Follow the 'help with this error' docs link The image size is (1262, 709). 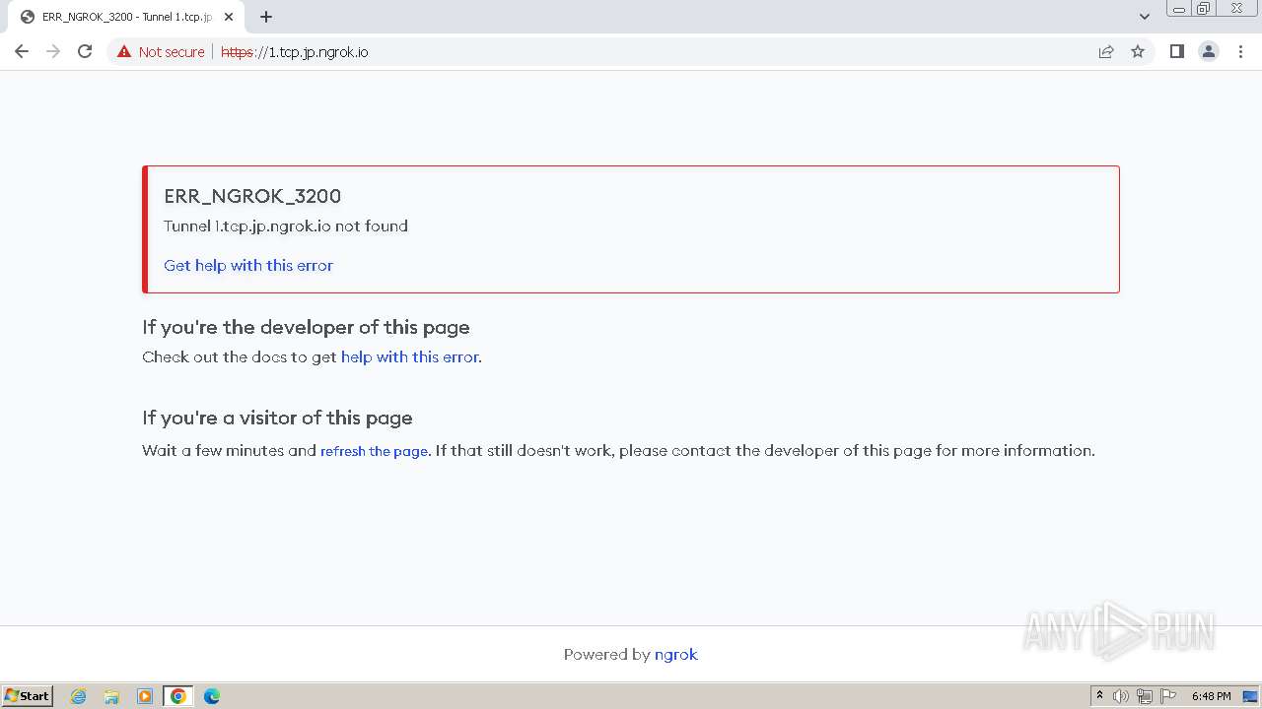point(409,356)
